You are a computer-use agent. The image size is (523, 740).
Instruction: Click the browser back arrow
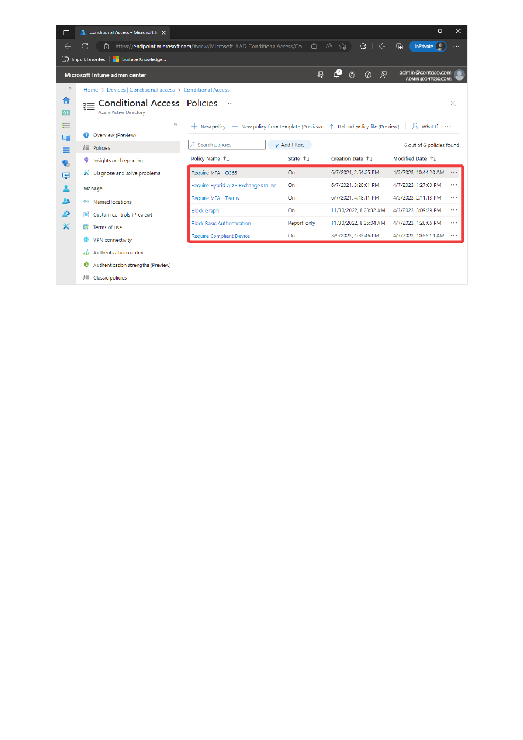[67, 47]
